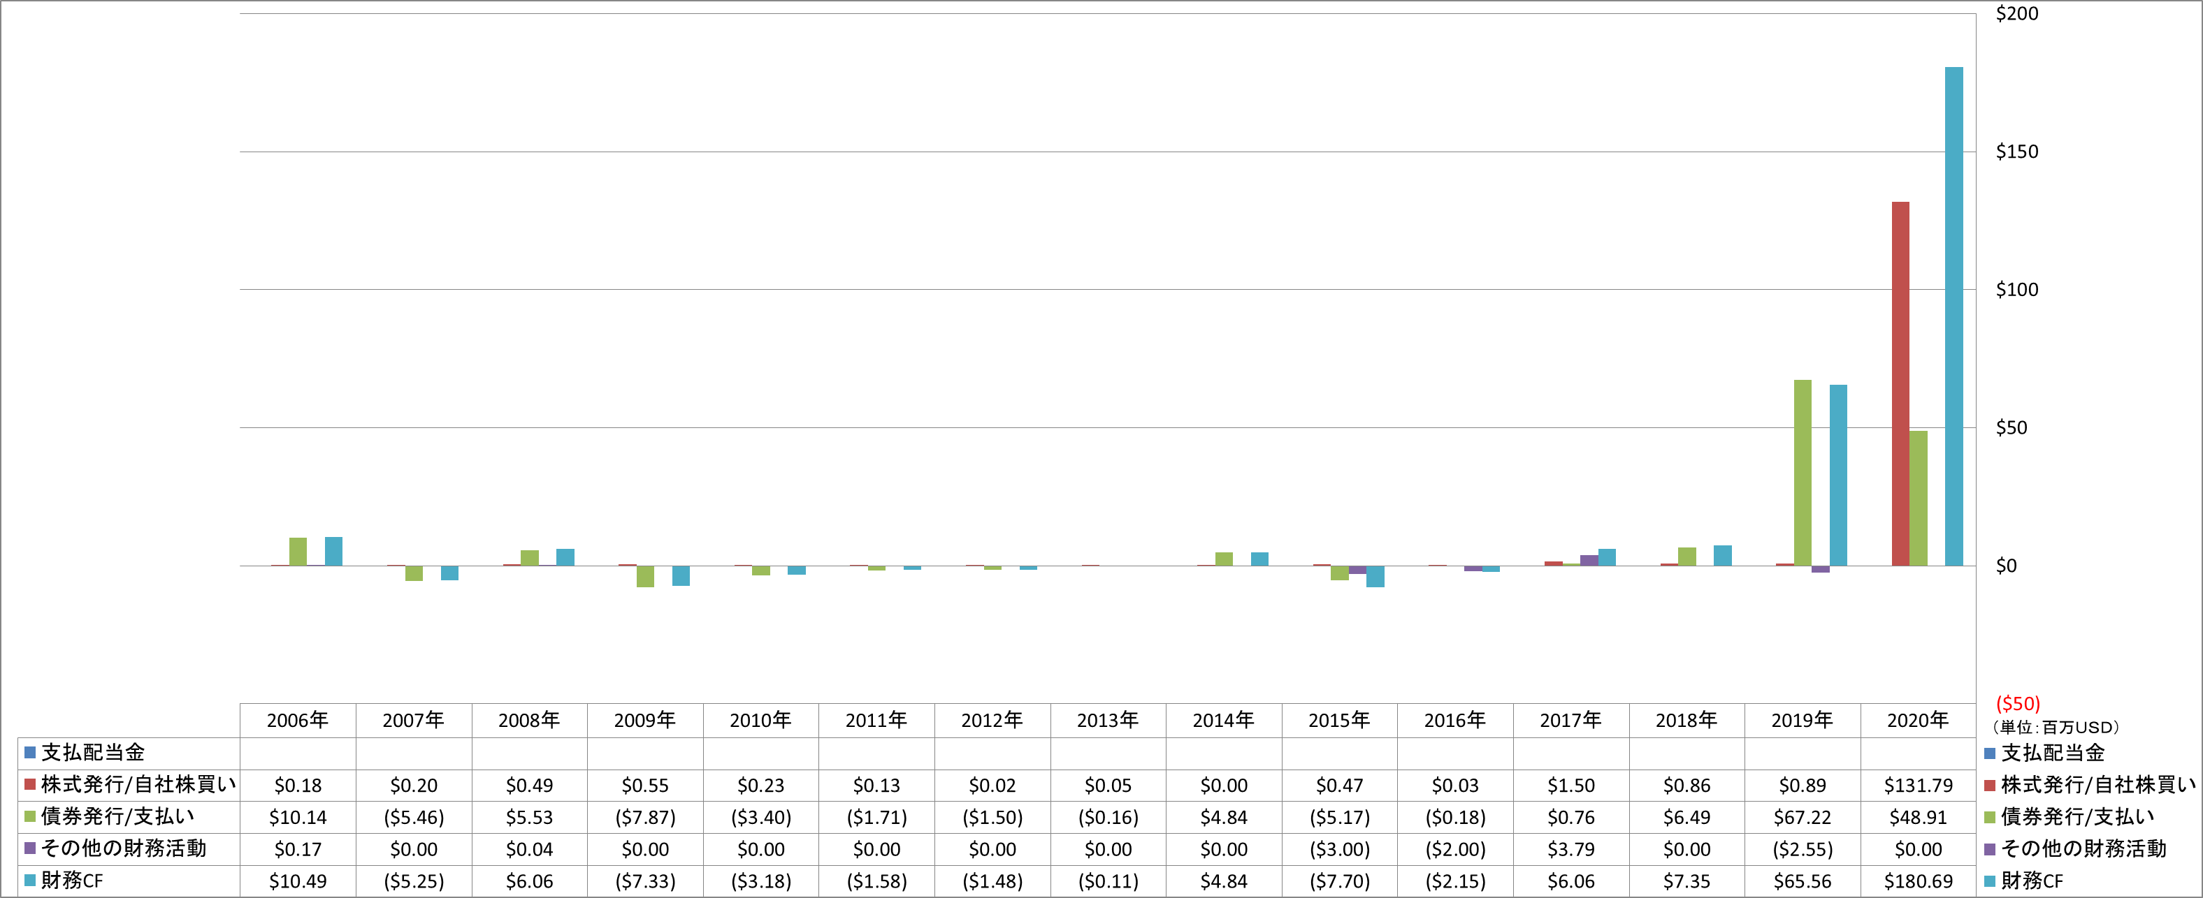Click the $6.49 cell for 2018
The width and height of the screenshot is (2203, 898).
click(x=1686, y=817)
